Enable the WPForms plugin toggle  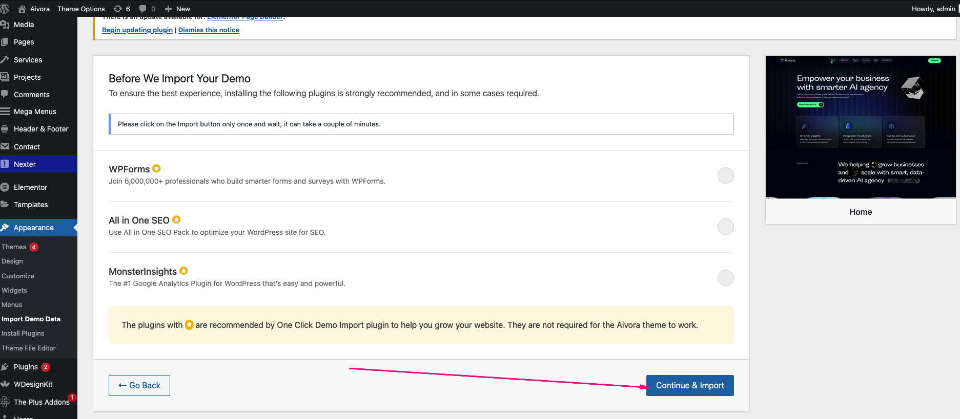pos(725,175)
